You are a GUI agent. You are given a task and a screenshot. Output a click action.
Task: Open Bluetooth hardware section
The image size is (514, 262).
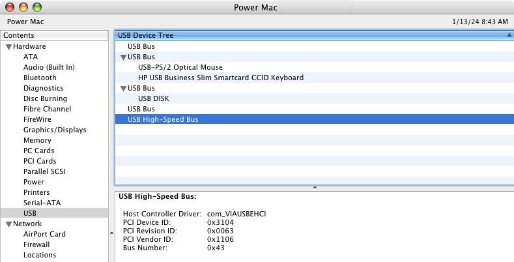point(40,78)
